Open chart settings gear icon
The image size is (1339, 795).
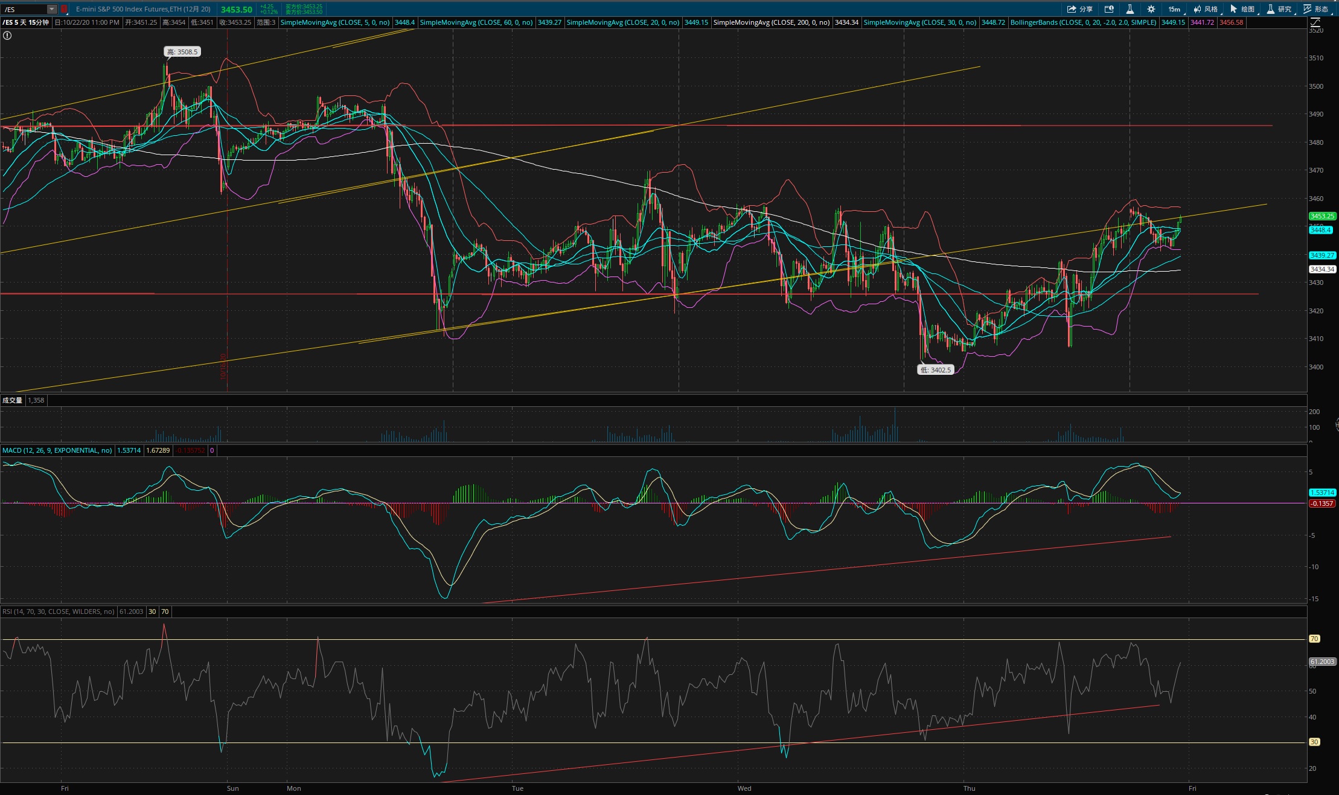1151,9
